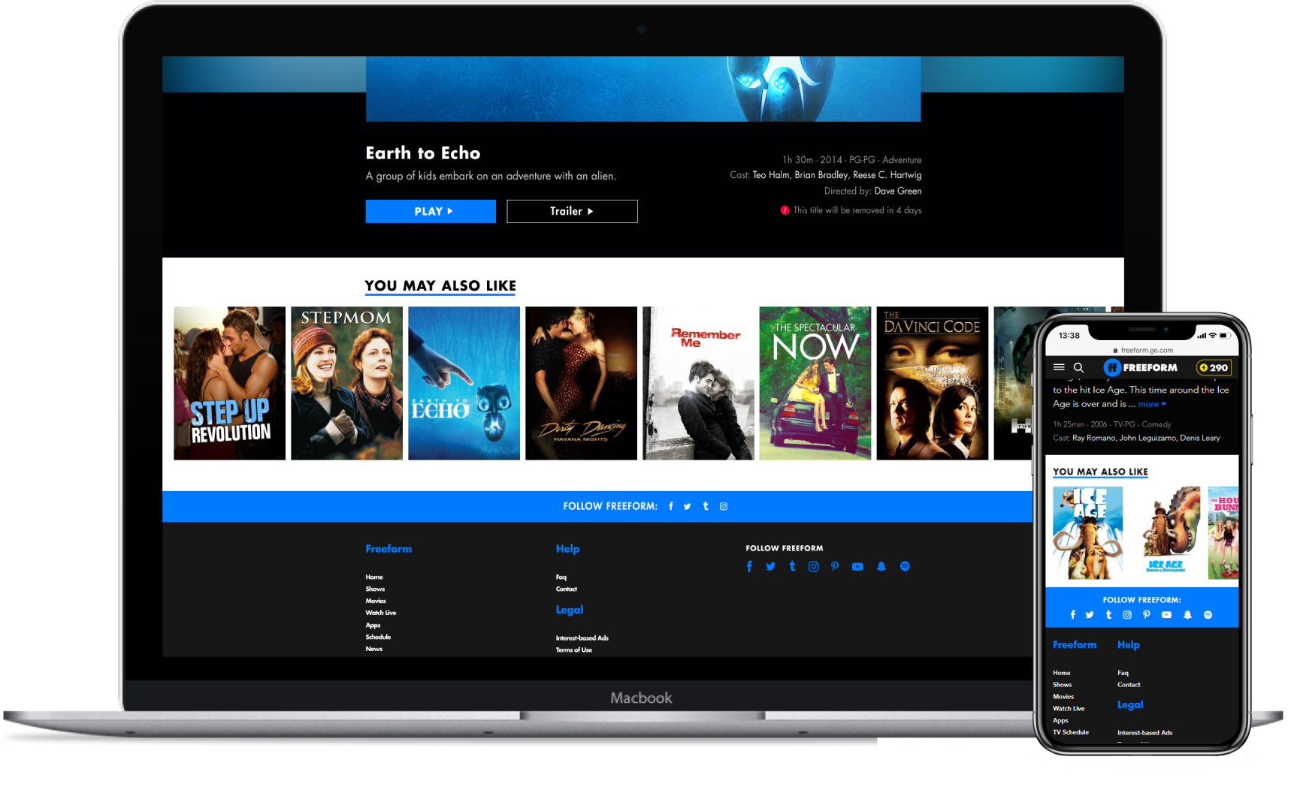Screen dimensions: 1291x796
Task: Open The Da Vinci Code movie poster
Action: [x=933, y=383]
